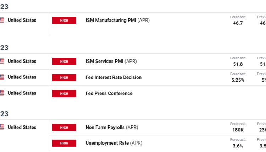
Task: Click the HIGH badge for Fed Interest Rate Decision
Action: coord(64,77)
